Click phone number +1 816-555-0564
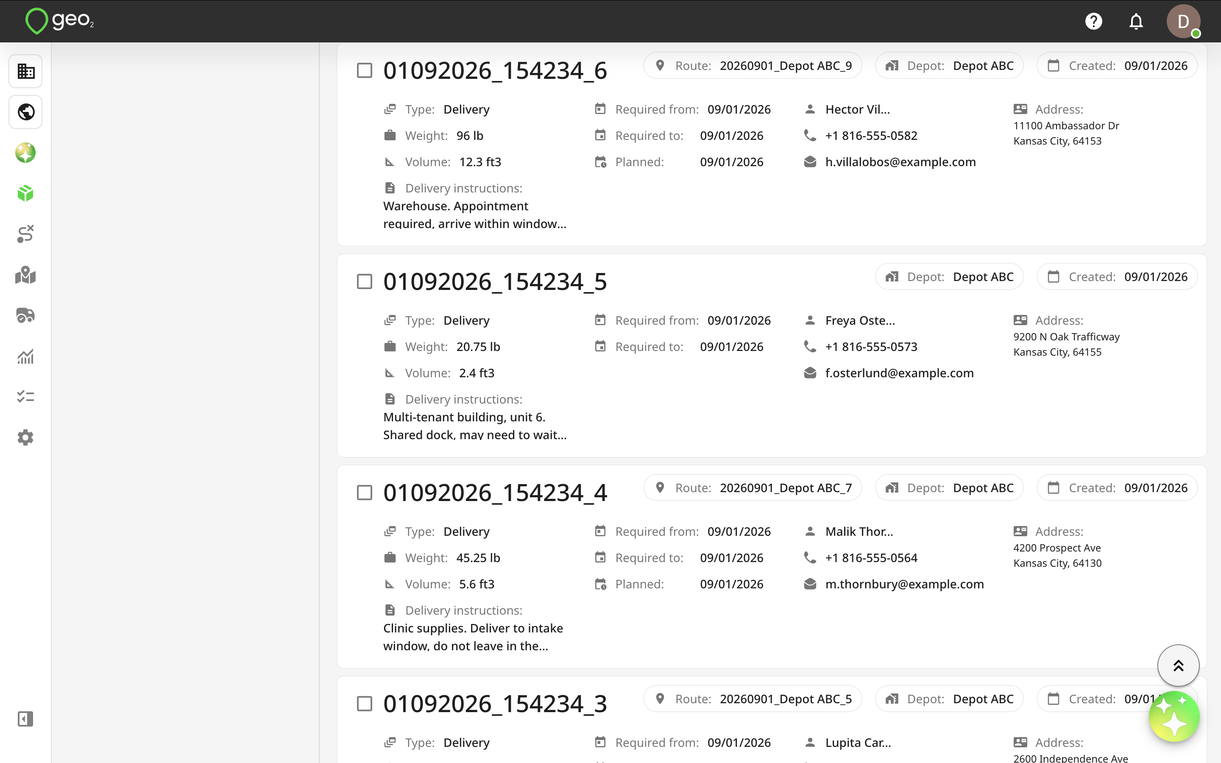This screenshot has width=1221, height=763. tap(871, 557)
